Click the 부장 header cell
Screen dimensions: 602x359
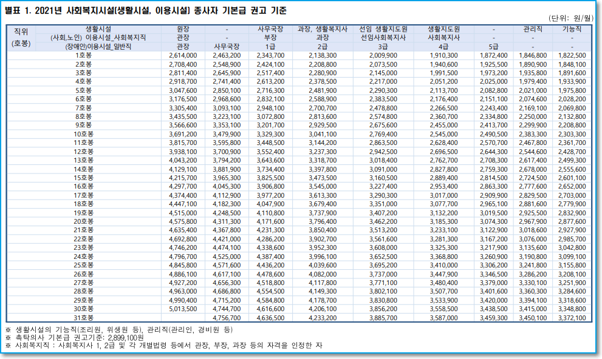[270, 38]
